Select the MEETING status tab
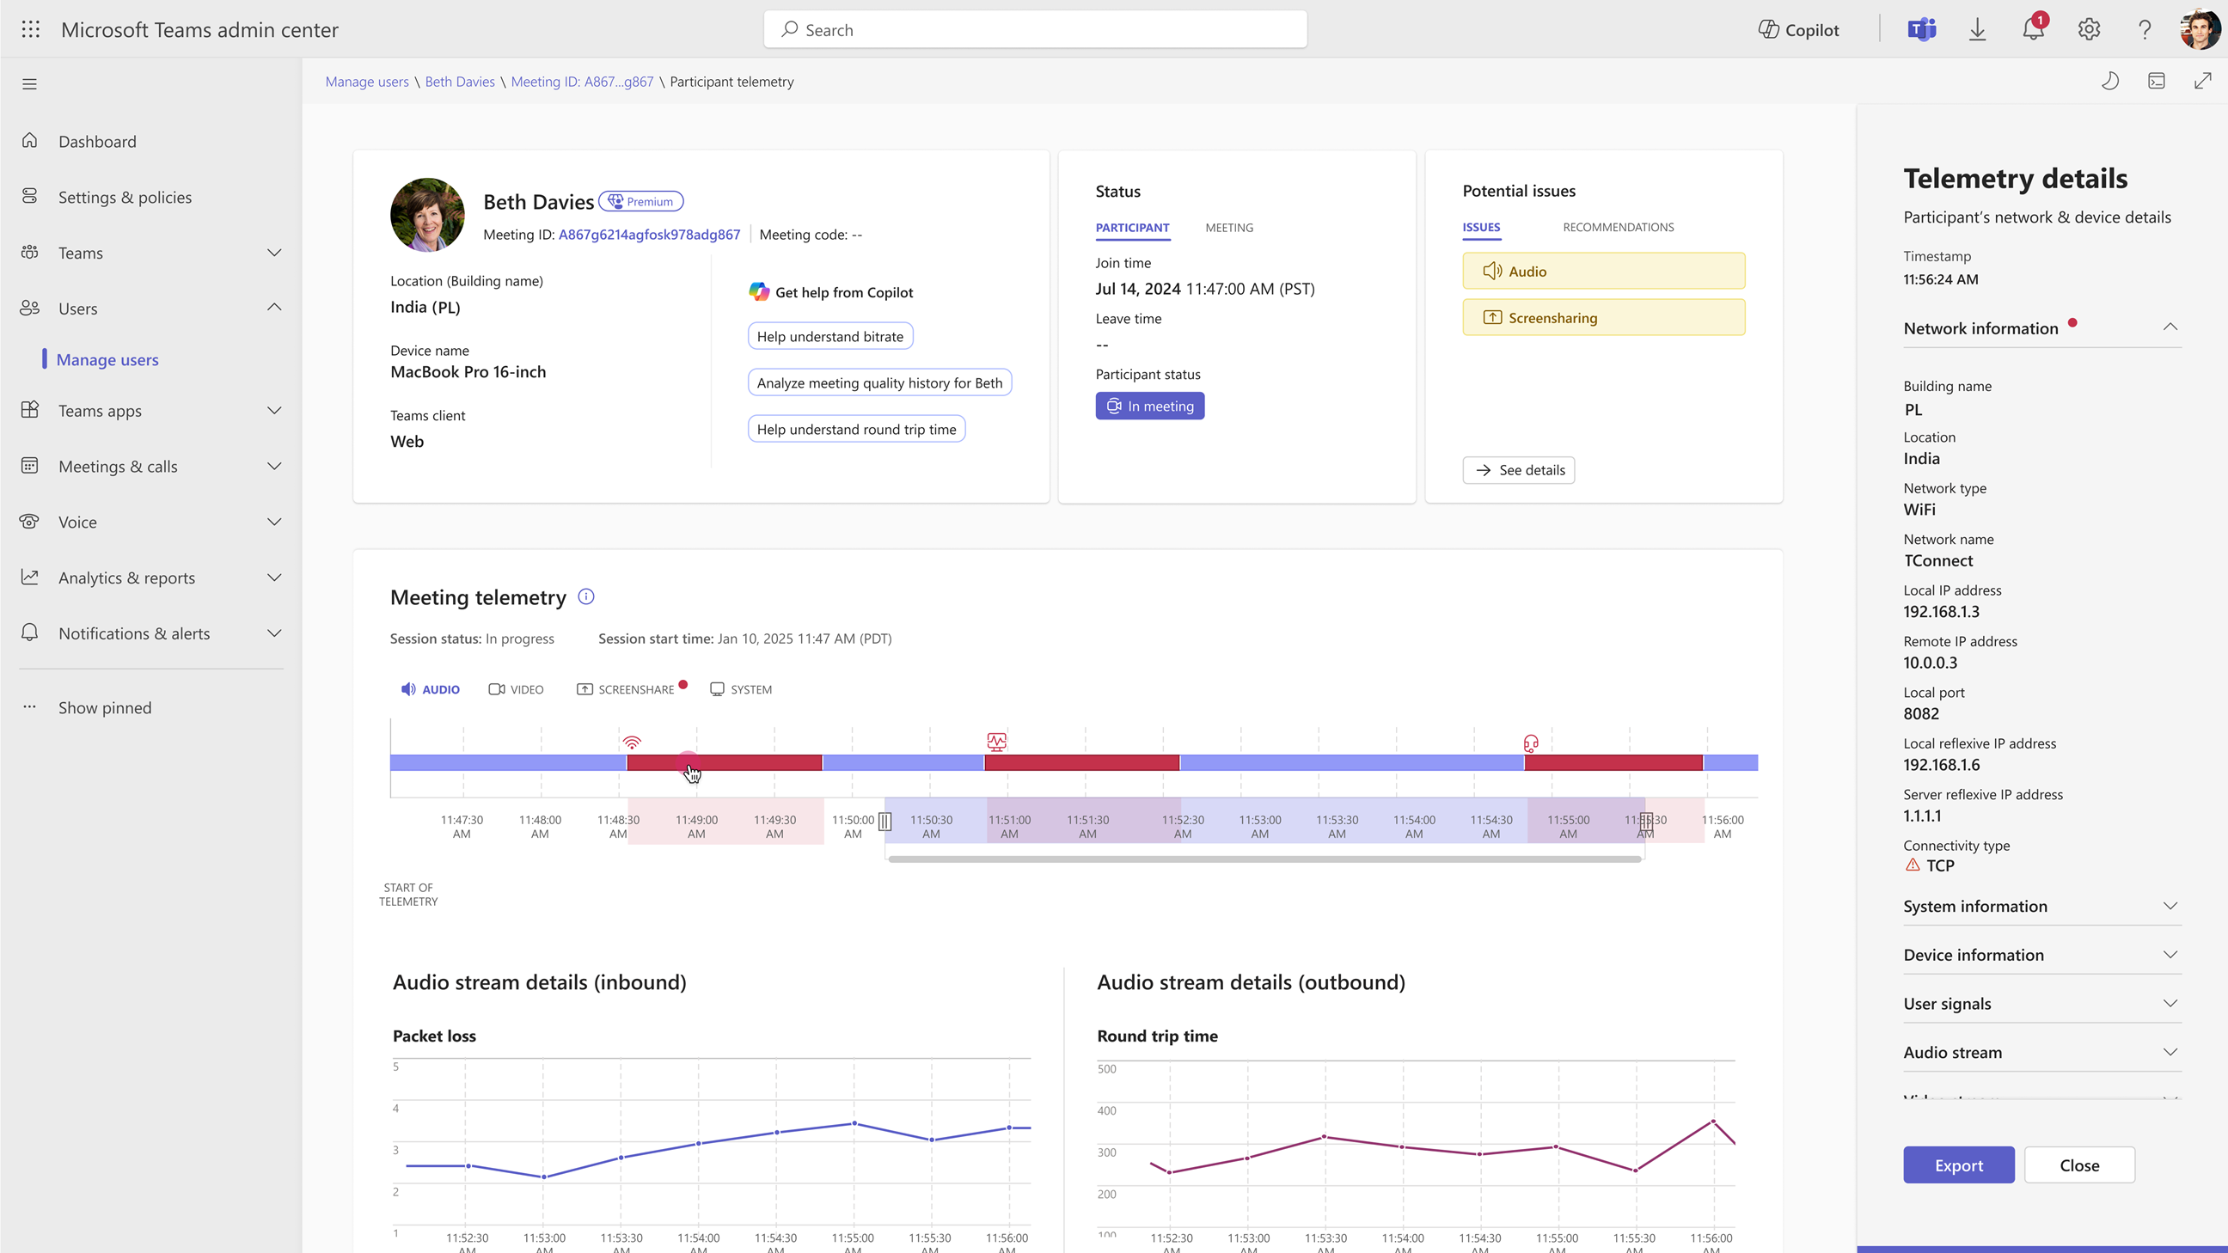The width and height of the screenshot is (2228, 1253). pyautogui.click(x=1229, y=228)
